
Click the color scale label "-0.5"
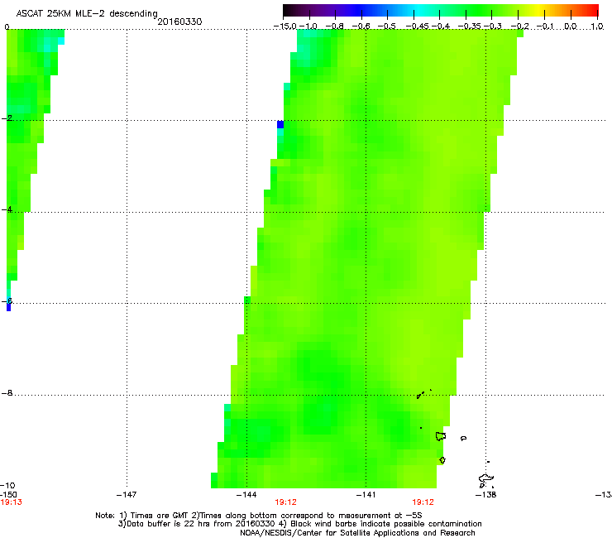(x=387, y=26)
